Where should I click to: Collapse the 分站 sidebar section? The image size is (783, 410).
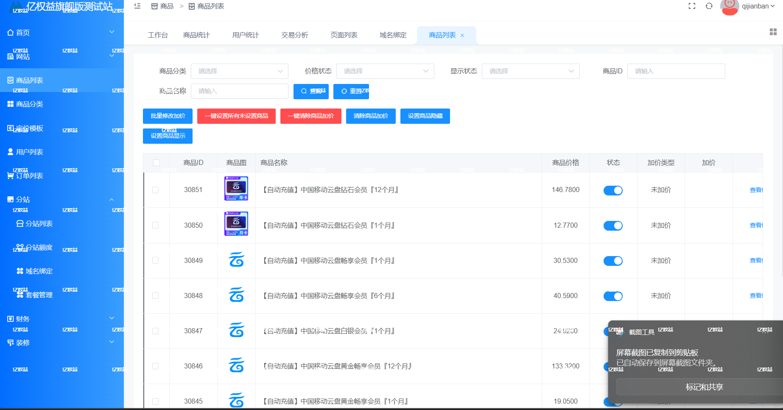(x=111, y=199)
